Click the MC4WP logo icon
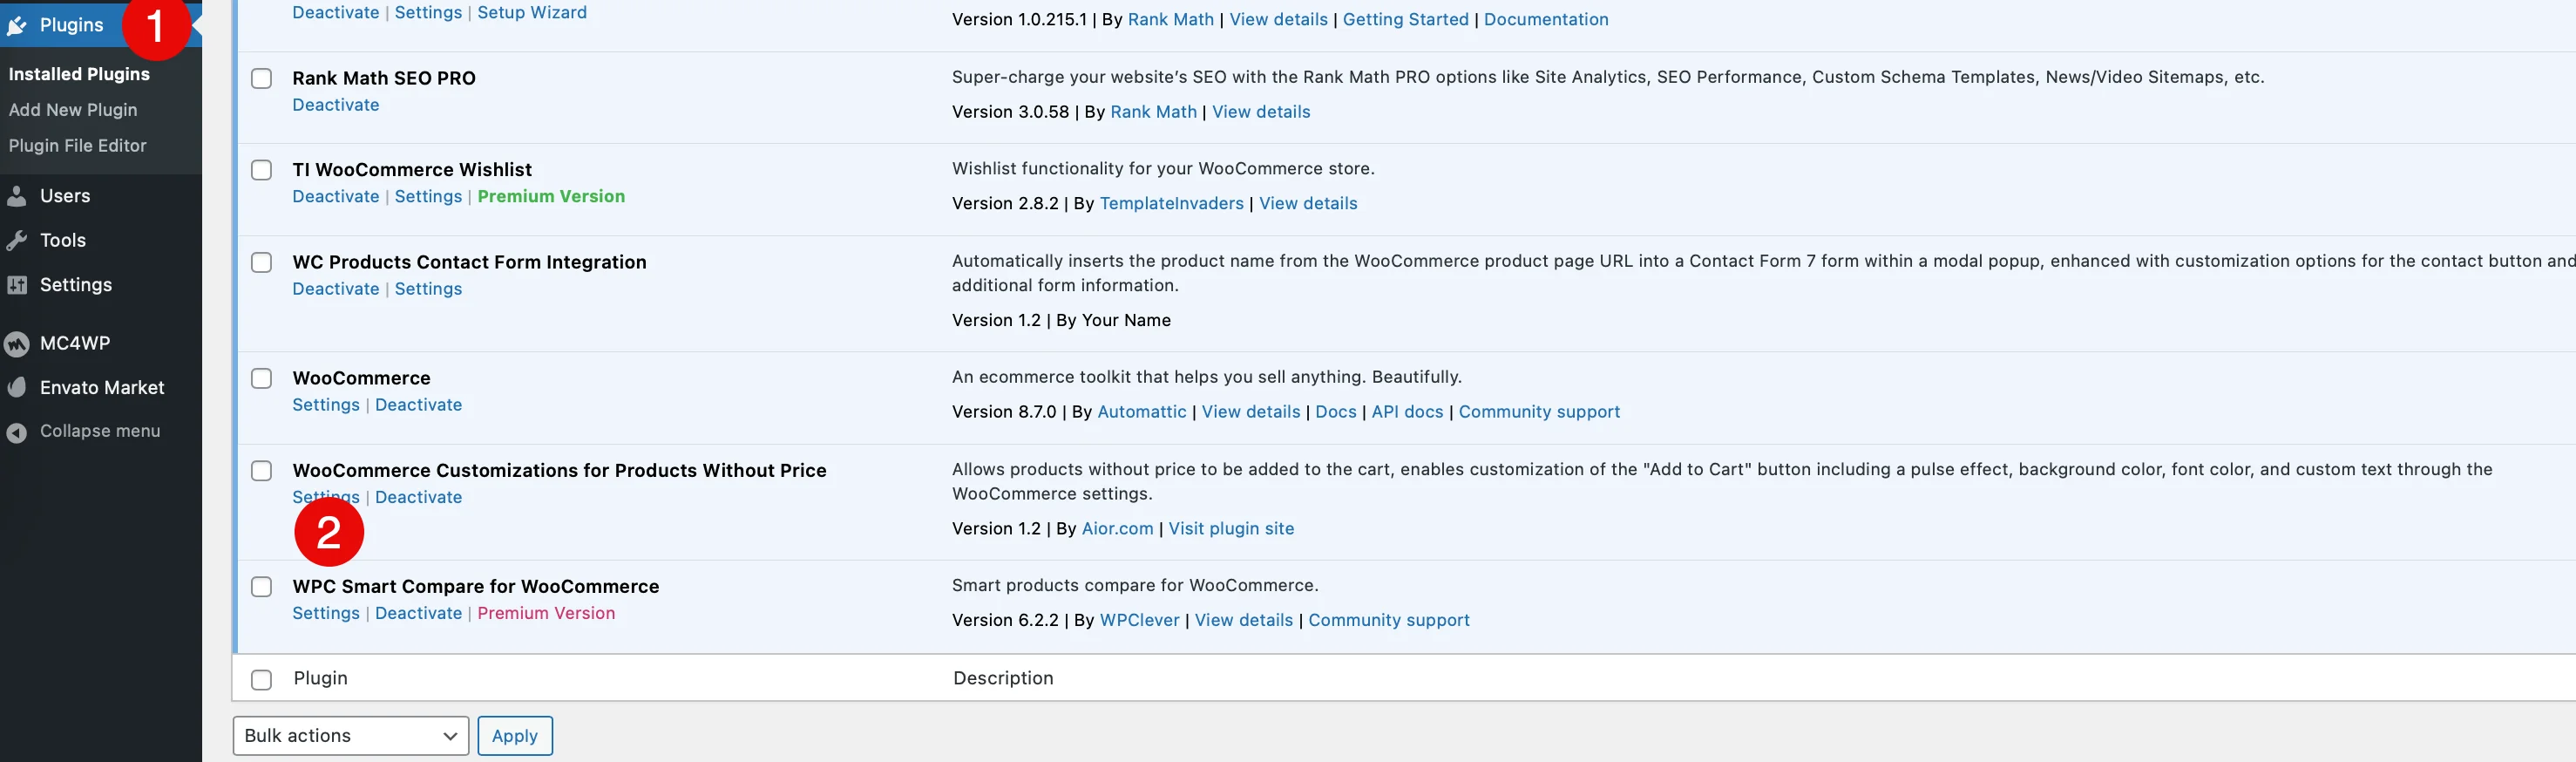The height and width of the screenshot is (762, 2576). tap(16, 344)
